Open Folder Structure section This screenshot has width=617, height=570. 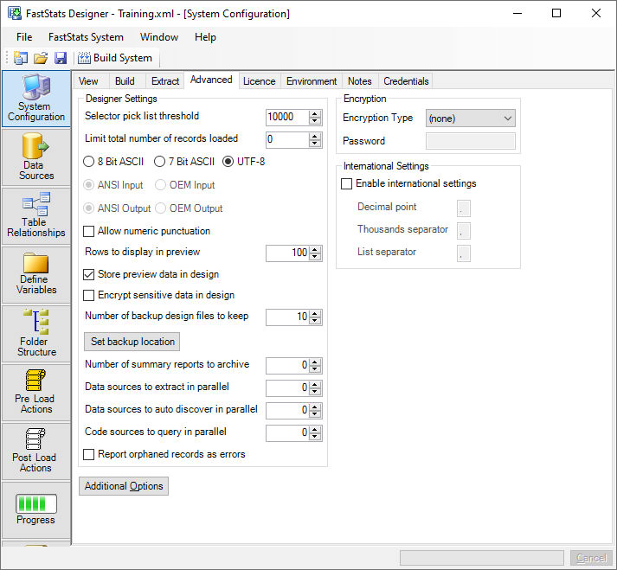pos(35,334)
